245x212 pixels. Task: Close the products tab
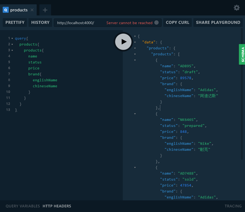pyautogui.click(x=32, y=10)
